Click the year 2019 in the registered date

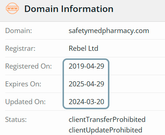click(x=76, y=66)
